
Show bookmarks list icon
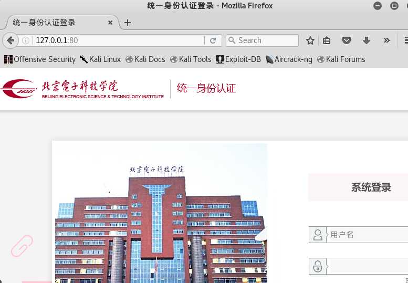point(327,40)
